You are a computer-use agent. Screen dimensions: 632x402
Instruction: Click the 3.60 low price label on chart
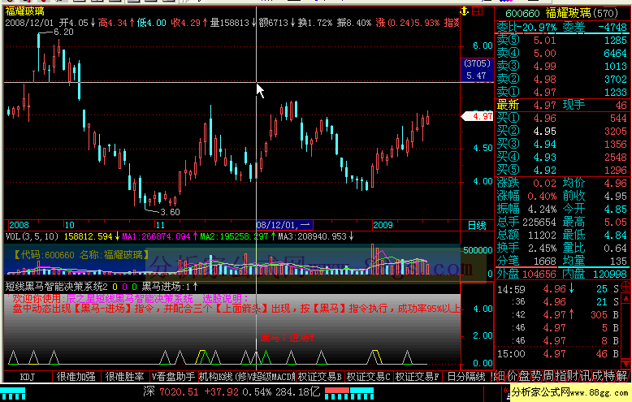(x=170, y=212)
